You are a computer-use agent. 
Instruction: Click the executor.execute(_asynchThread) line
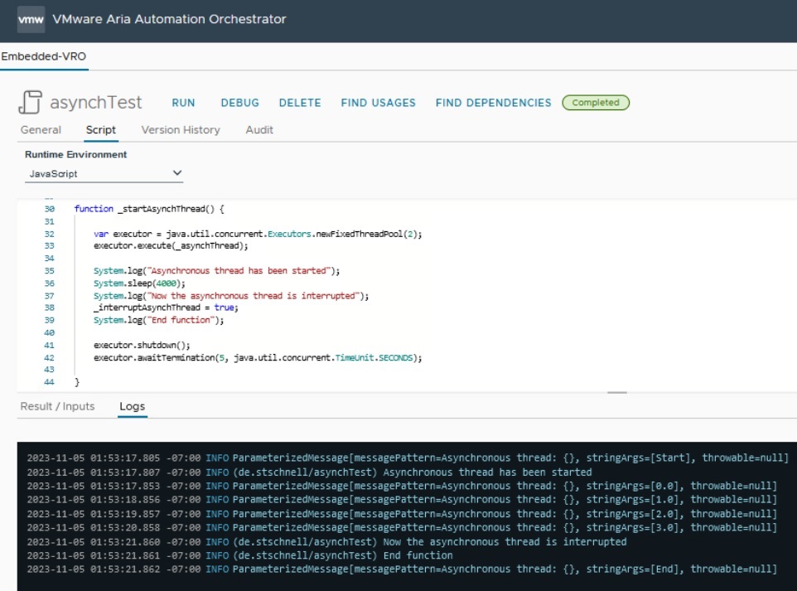coord(171,245)
